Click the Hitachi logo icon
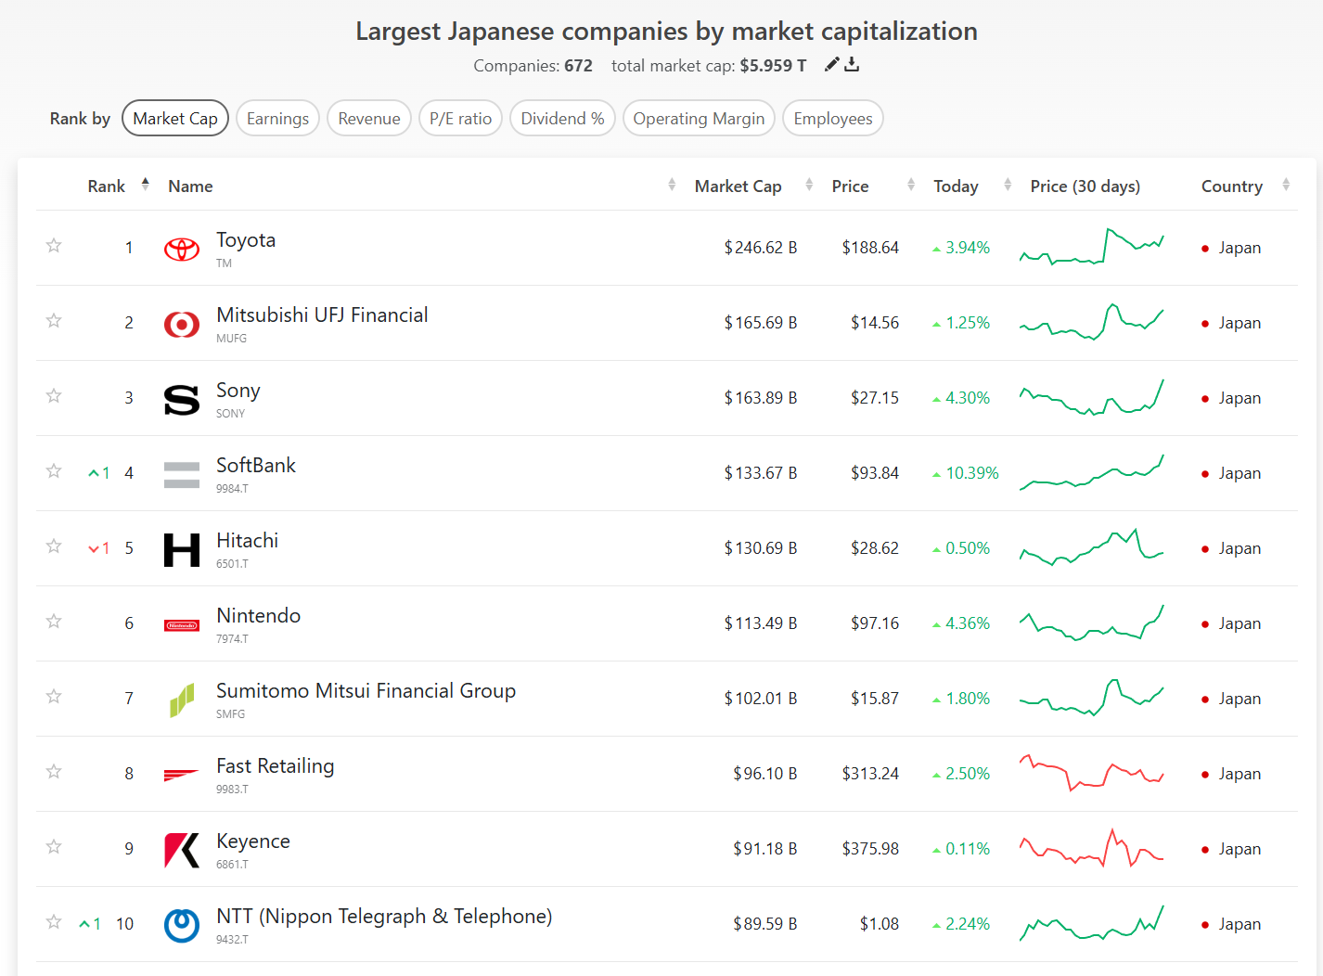Screen dimensions: 1323x976 coord(182,549)
